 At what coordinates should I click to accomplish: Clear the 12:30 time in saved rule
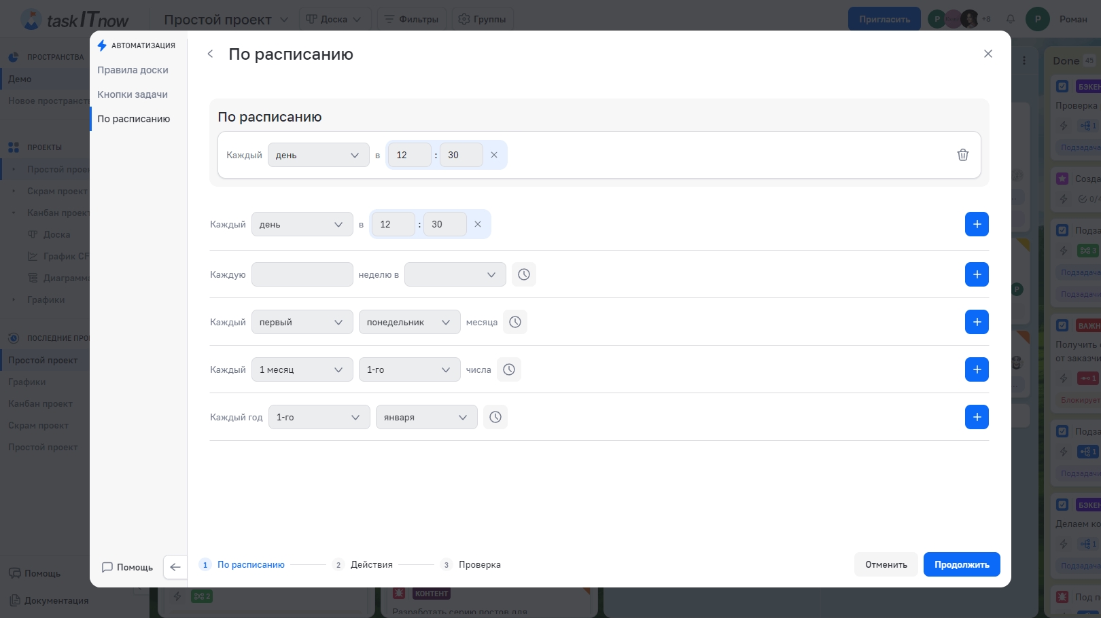[494, 155]
